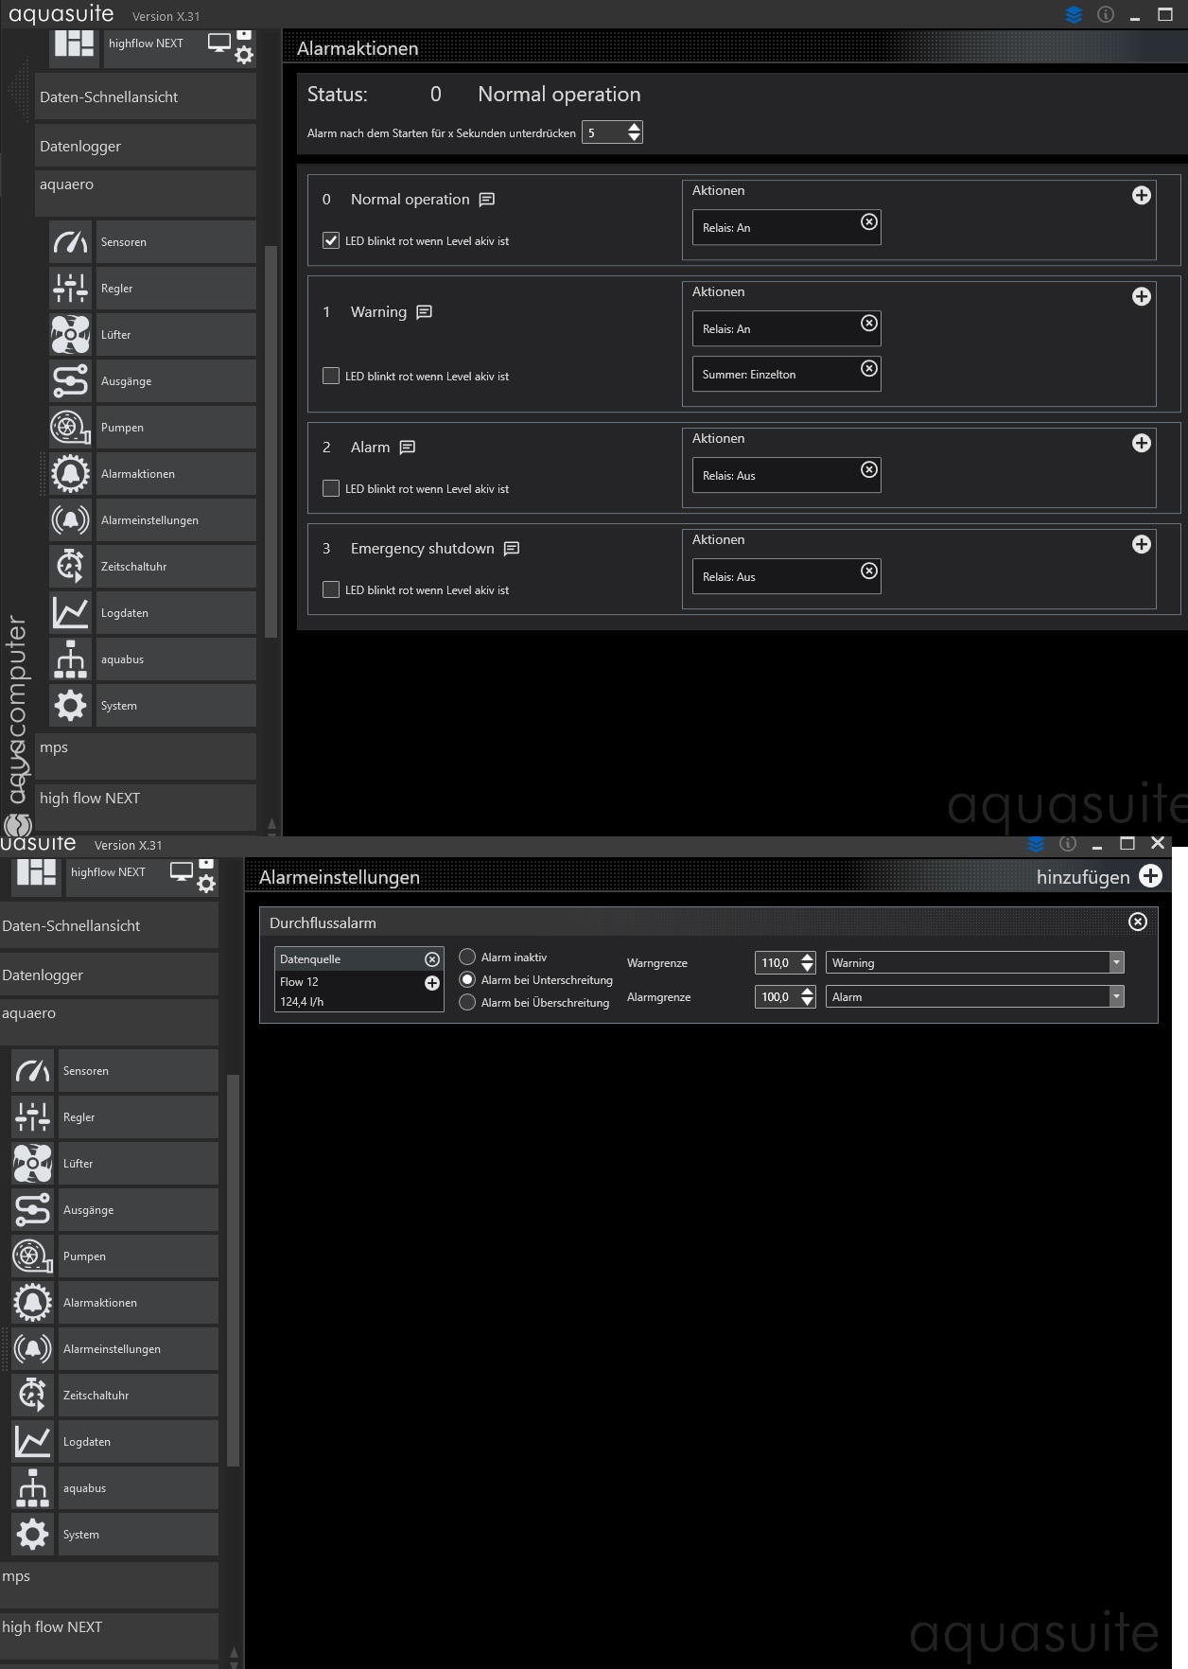Expand aquaero section in upper window
This screenshot has width=1188, height=1669.
146,193
